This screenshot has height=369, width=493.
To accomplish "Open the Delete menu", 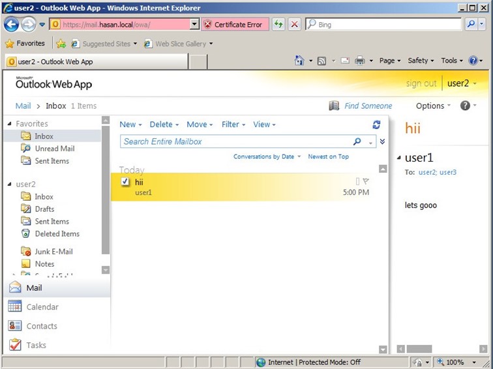I will pyautogui.click(x=164, y=125).
